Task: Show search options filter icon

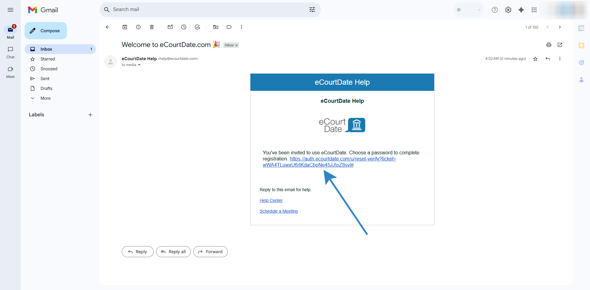Action: (x=312, y=10)
